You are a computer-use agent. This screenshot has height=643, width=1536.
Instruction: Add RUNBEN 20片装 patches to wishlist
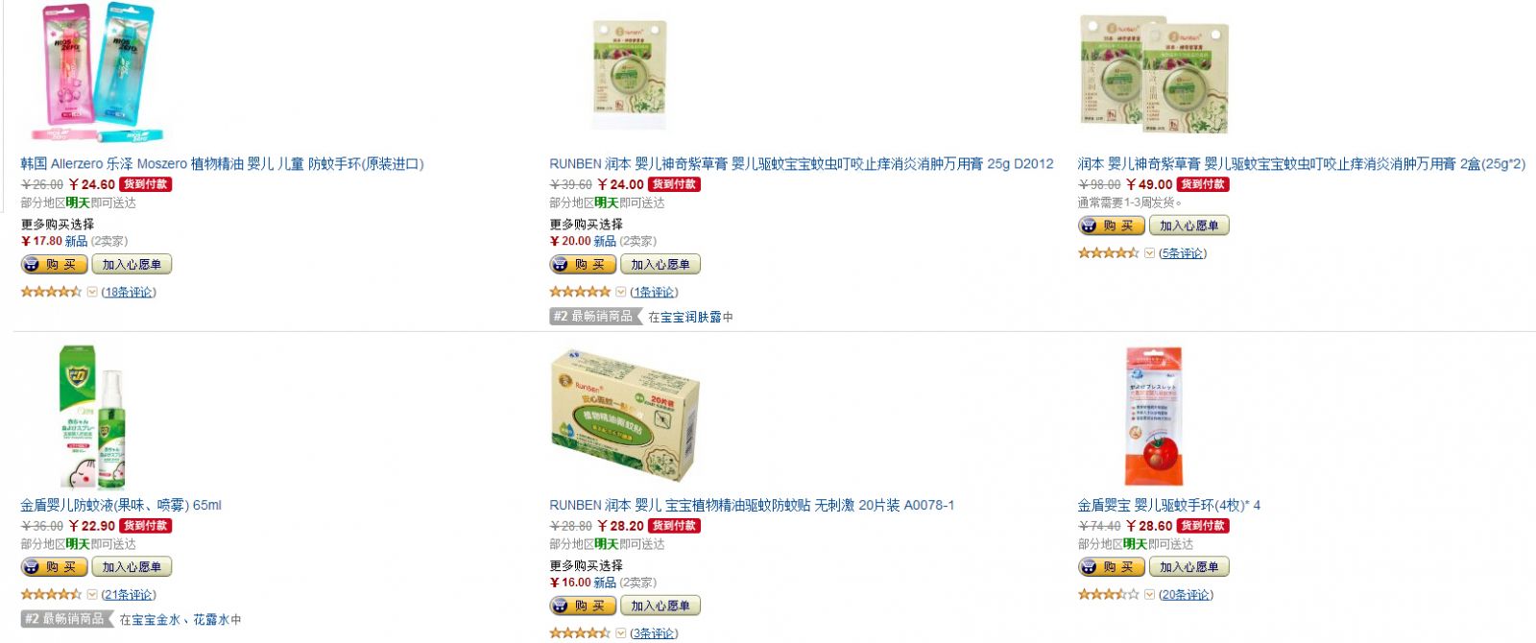click(x=660, y=607)
